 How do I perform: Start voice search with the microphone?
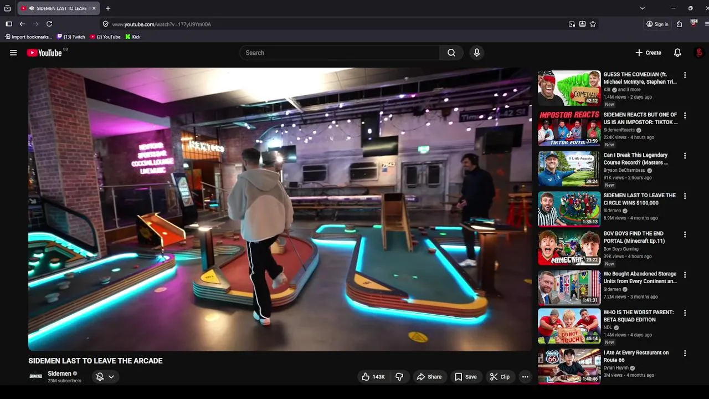tap(476, 53)
